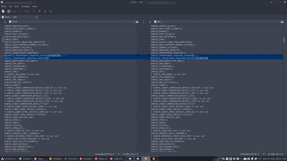Click CONFIG_IDLE_PAGE_TRACKING line in right pane
The height and width of the screenshot is (161, 287).
pyautogui.click(x=174, y=139)
